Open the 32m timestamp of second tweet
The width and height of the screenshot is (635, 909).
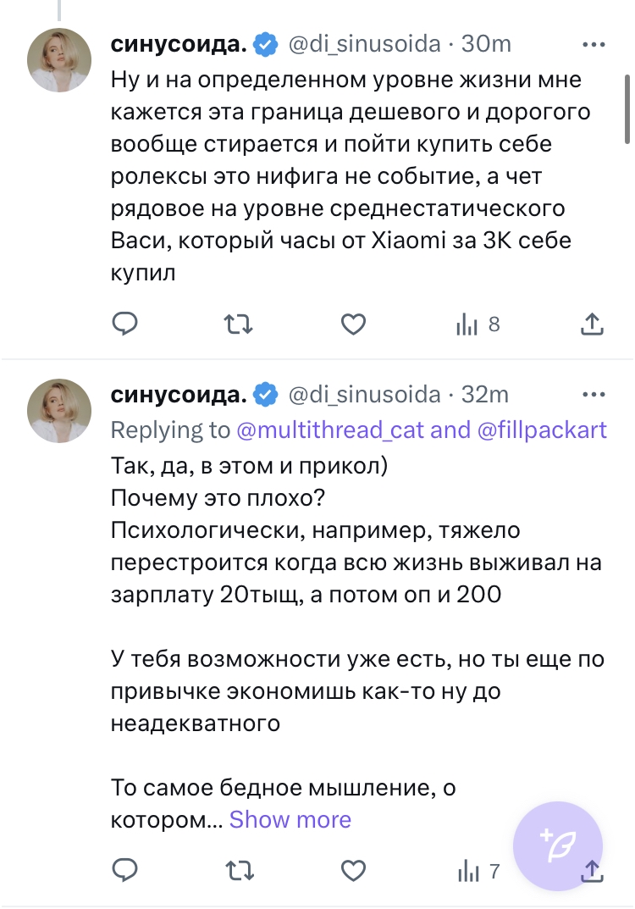coord(484,395)
